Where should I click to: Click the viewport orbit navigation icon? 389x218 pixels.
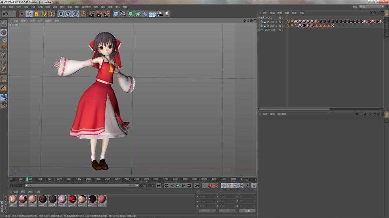(251, 21)
